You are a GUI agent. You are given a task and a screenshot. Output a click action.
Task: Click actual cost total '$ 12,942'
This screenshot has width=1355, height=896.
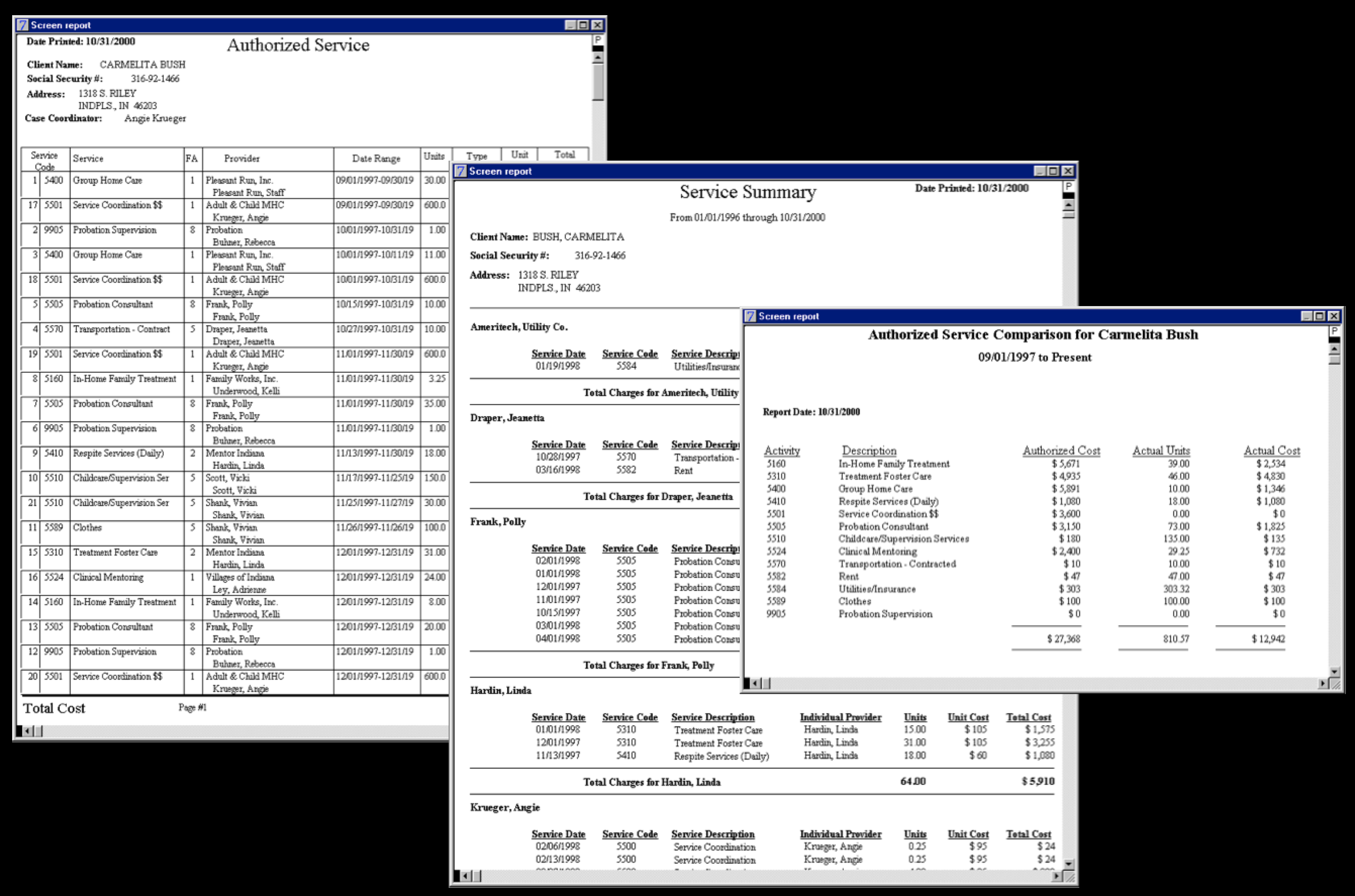pyautogui.click(x=1268, y=639)
